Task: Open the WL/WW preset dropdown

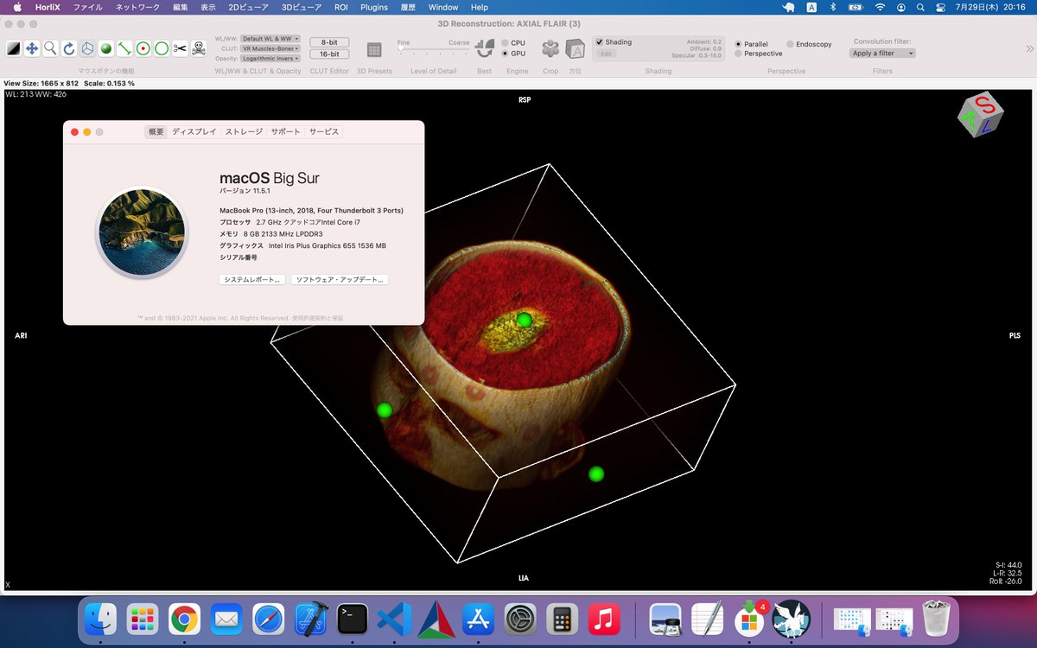Action: pos(270,39)
